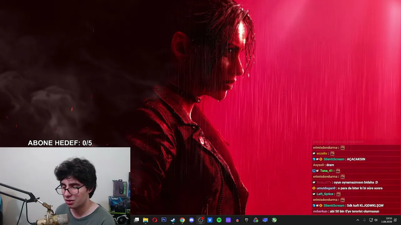
Task: Open Google Chrome from the taskbar
Action: [x=182, y=220]
